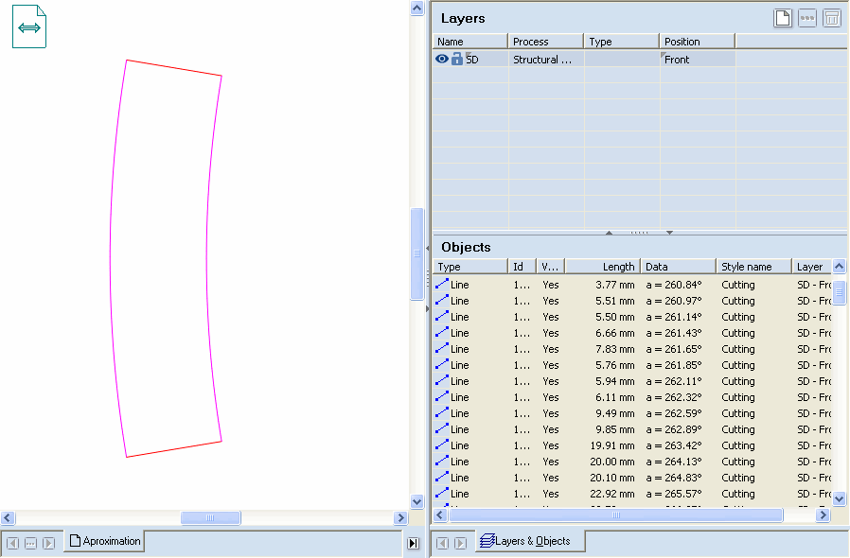
Task: Click the Style name column header
Action: [753, 267]
